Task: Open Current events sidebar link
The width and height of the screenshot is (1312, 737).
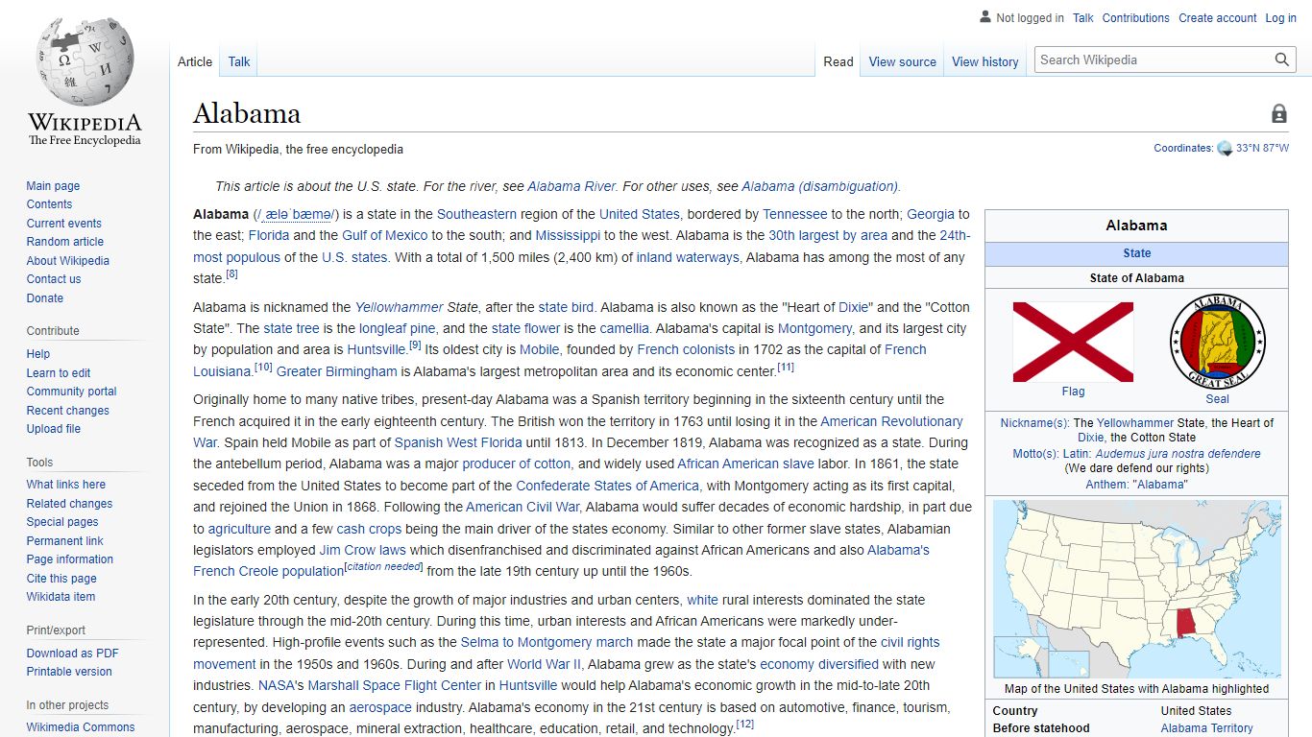Action: point(63,224)
